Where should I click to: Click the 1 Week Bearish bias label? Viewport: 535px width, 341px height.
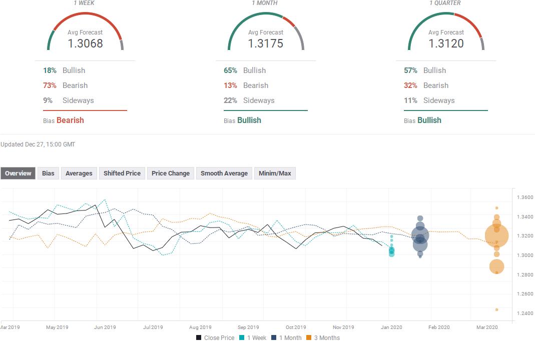70,120
